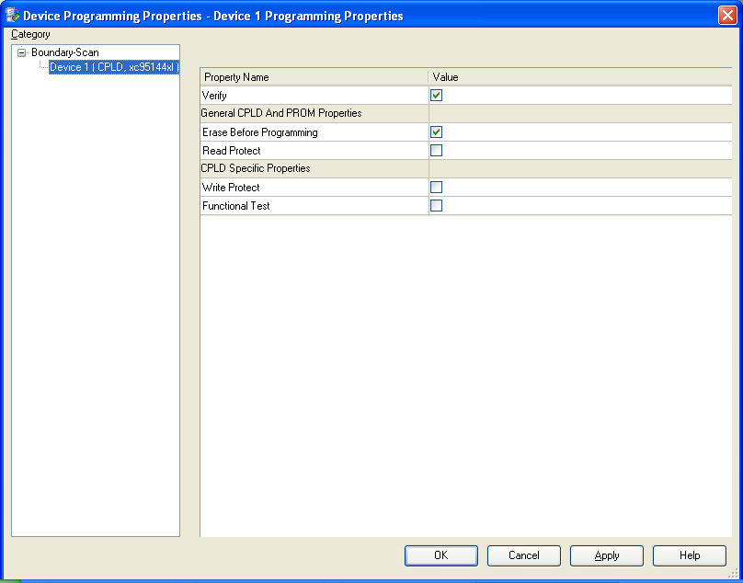Screen dimensions: 743x583
Task: Open Help for this dialog
Action: coord(690,555)
